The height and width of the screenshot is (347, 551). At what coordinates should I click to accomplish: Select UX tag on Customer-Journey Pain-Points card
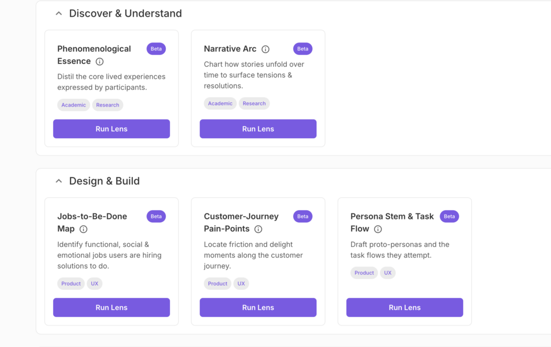[x=241, y=284]
